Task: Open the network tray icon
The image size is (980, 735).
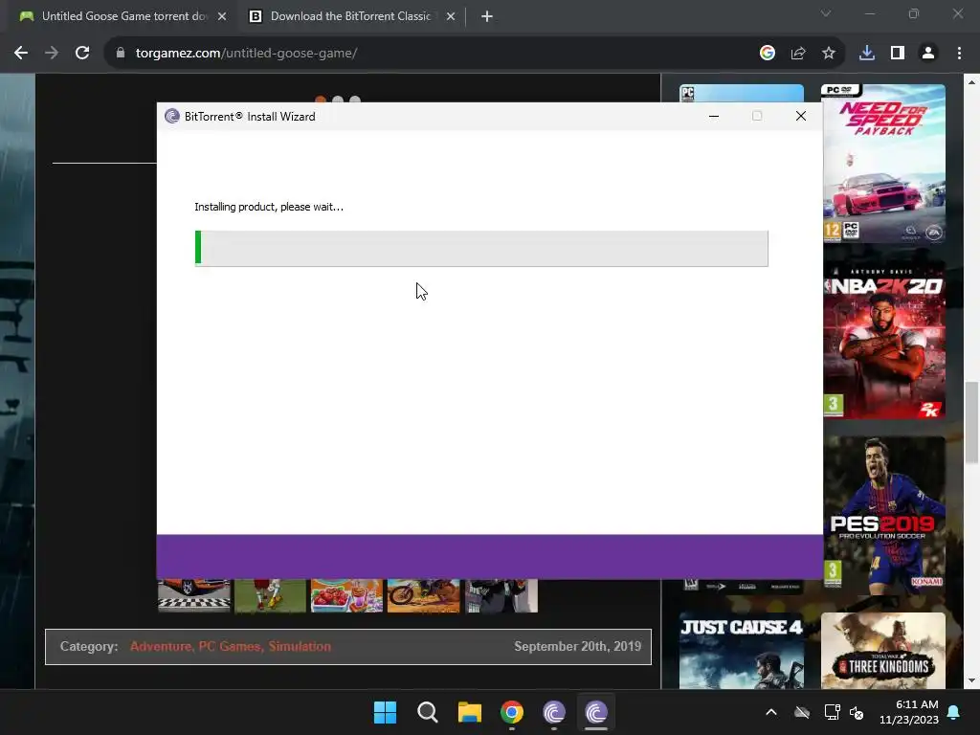Action: point(832,712)
